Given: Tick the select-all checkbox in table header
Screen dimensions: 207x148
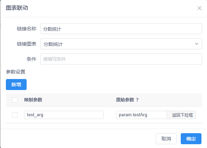Looking at the screenshot, I should 15,100.
